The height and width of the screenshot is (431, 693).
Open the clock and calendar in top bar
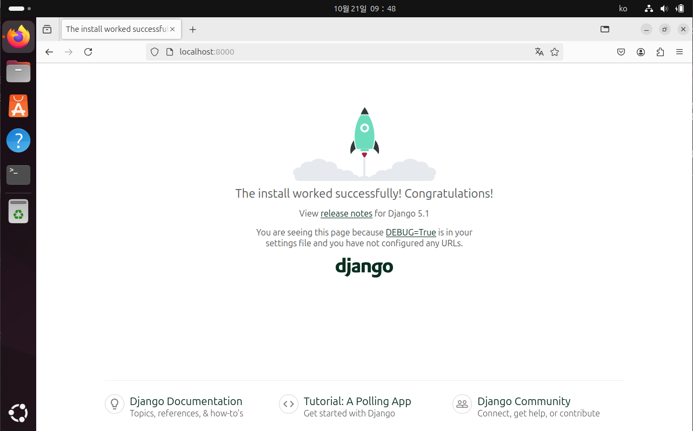(x=364, y=9)
